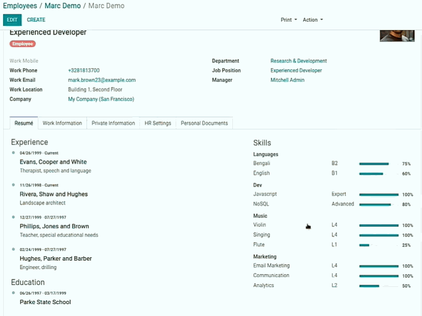Open mark.brown23@example.com email link
This screenshot has height=316, width=422.
102,80
